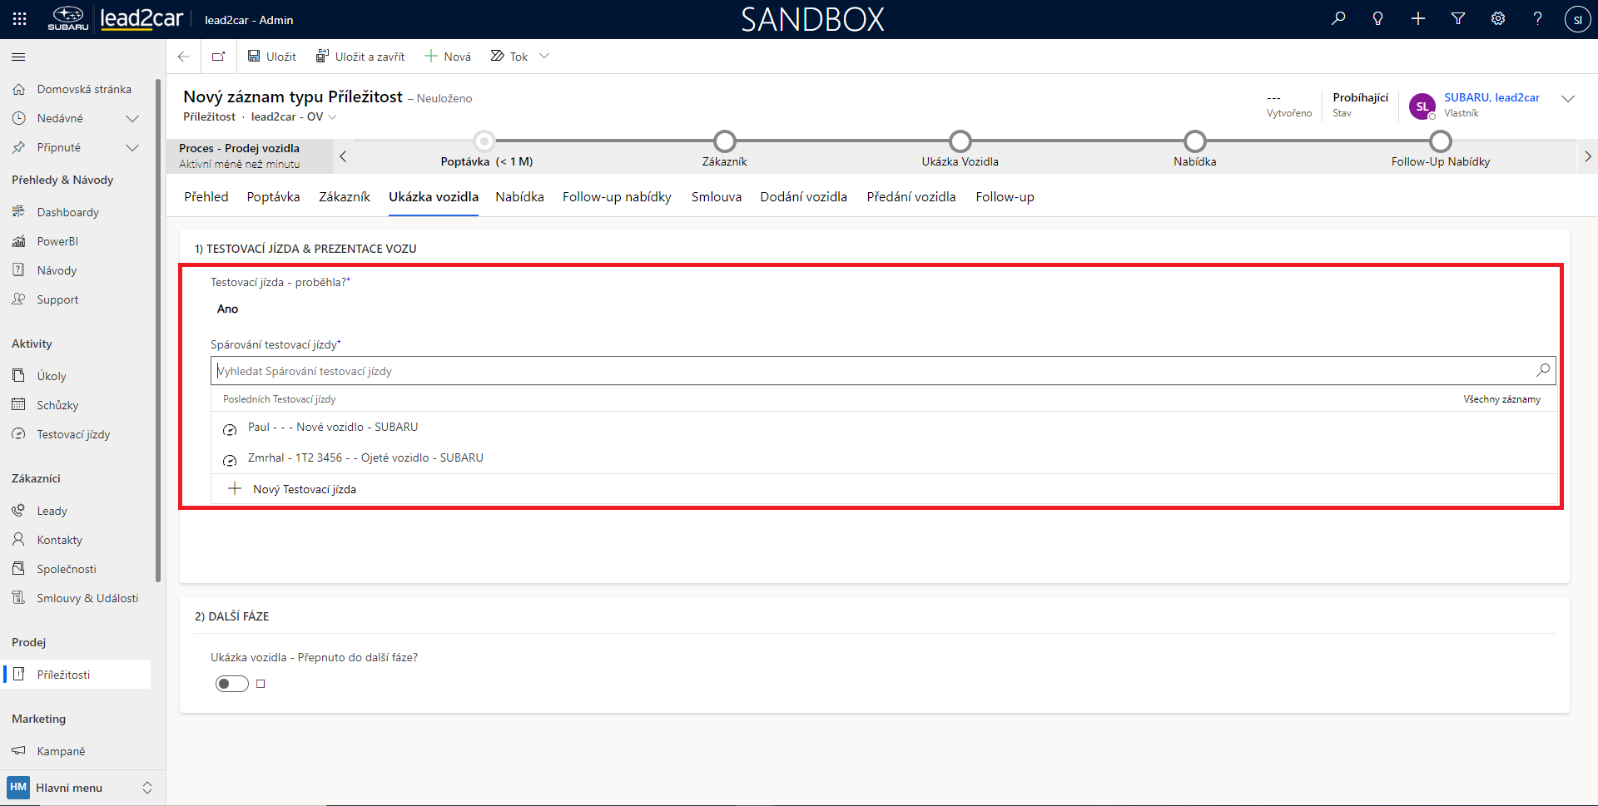Screen dimensions: 1598x806
Task: Open the Tok dropdown arrow
Action: (544, 57)
